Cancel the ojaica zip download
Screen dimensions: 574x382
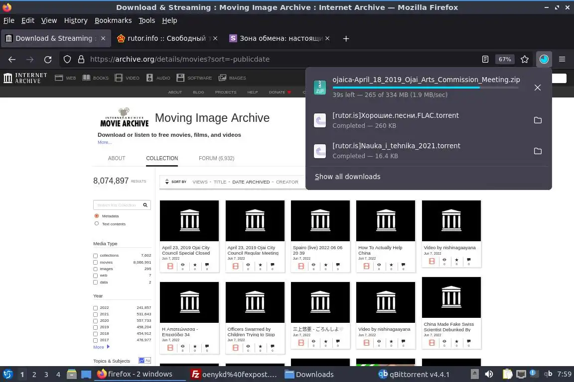[538, 88]
